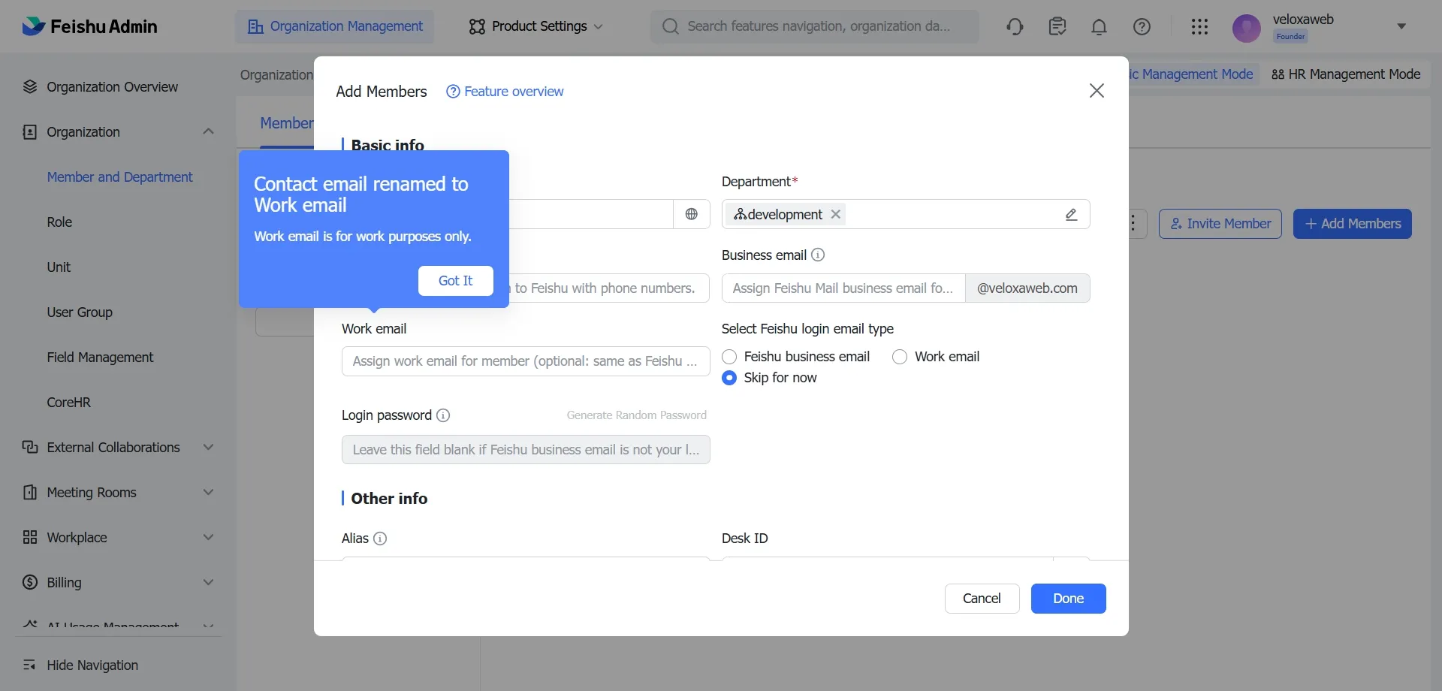The image size is (1442, 691).
Task: Click into the Work email input field
Action: pos(525,361)
